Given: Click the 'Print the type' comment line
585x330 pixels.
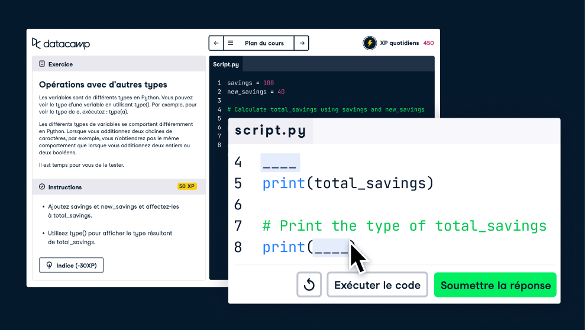Looking at the screenshot, I should pyautogui.click(x=404, y=226).
